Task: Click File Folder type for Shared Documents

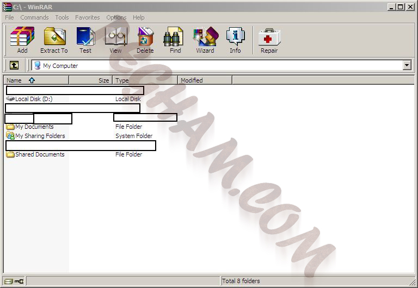Action: tap(129, 154)
